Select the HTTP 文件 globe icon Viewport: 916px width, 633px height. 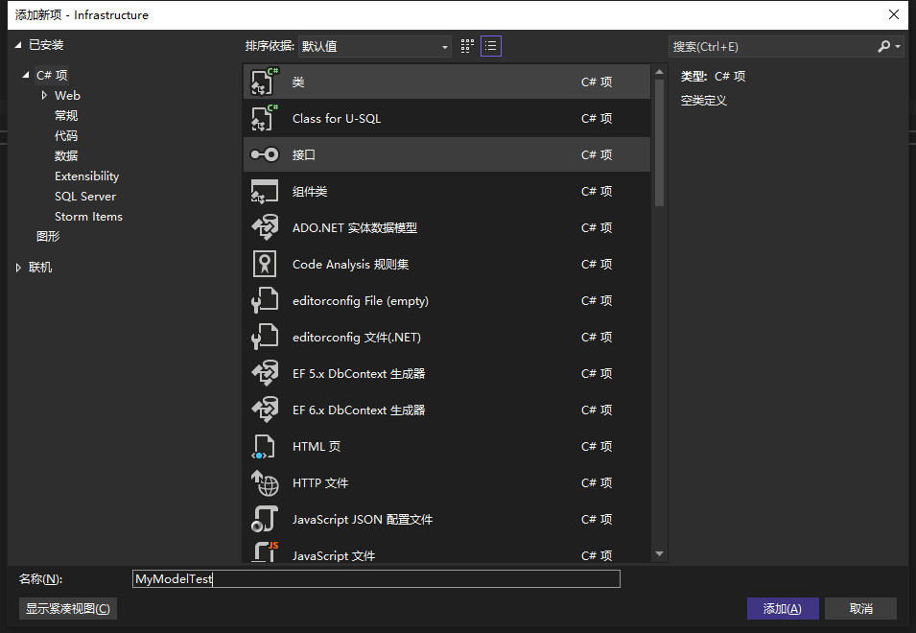[x=264, y=483]
